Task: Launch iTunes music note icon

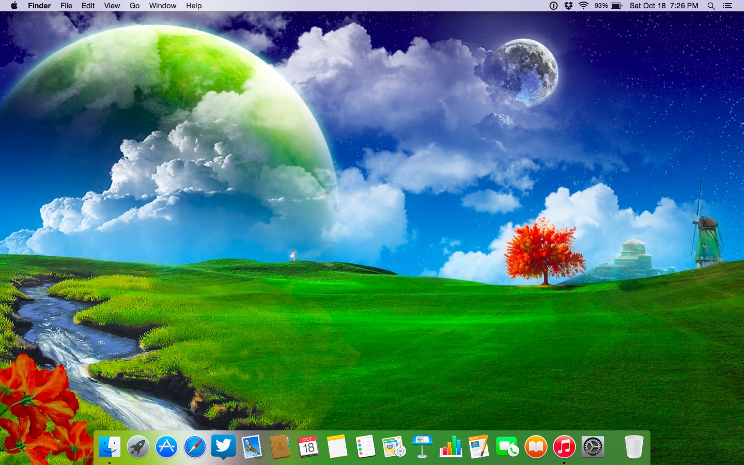Action: click(564, 447)
